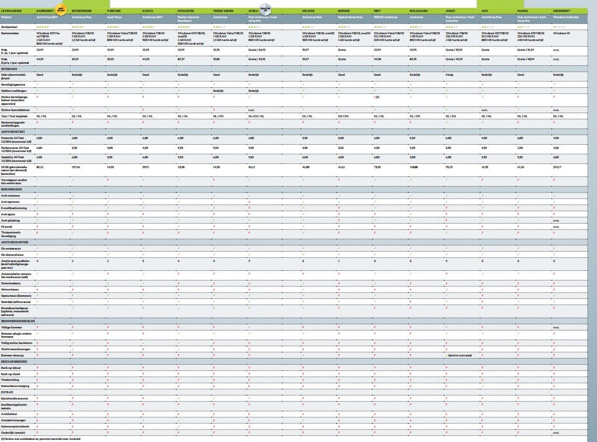Click Symantec's 89,97 three-pc price
The image size is (597, 442).
click(181, 59)
